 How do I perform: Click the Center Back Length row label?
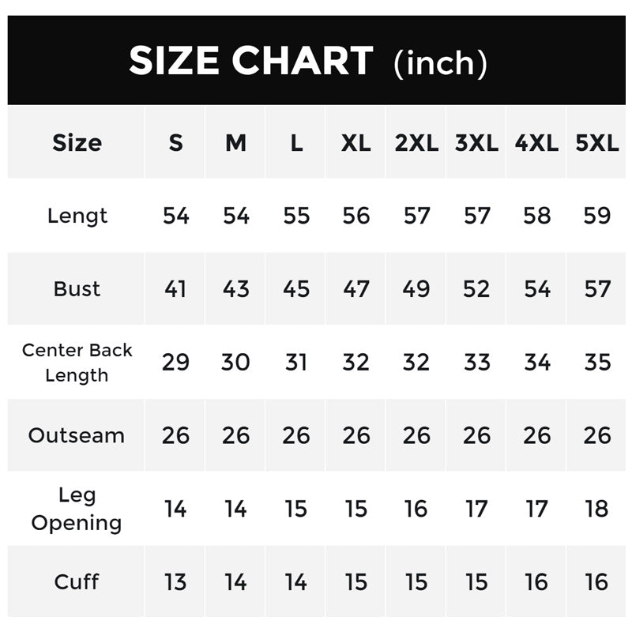click(x=77, y=363)
